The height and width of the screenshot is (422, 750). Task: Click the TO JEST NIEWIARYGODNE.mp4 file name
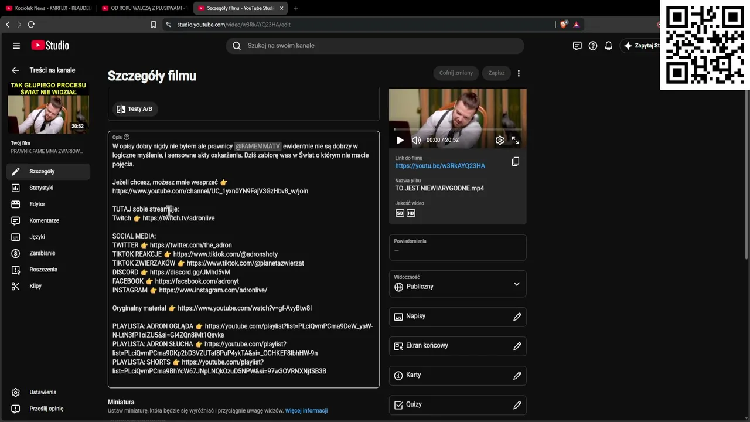[x=439, y=189]
